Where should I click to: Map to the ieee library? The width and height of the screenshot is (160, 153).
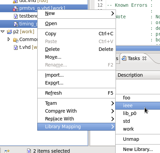click(138, 106)
